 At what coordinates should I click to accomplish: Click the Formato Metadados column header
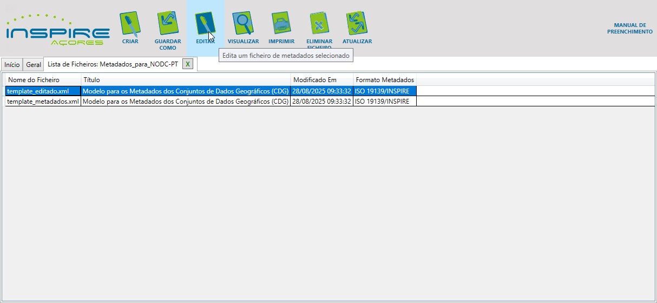click(385, 80)
